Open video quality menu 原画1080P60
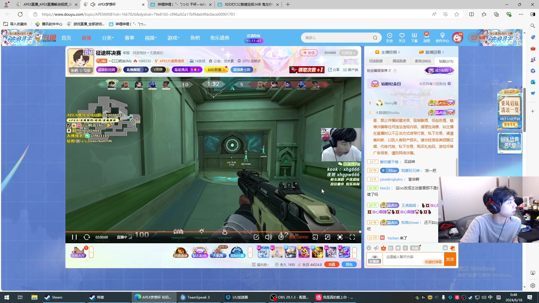Screen dimensions: 539x303 299,237
